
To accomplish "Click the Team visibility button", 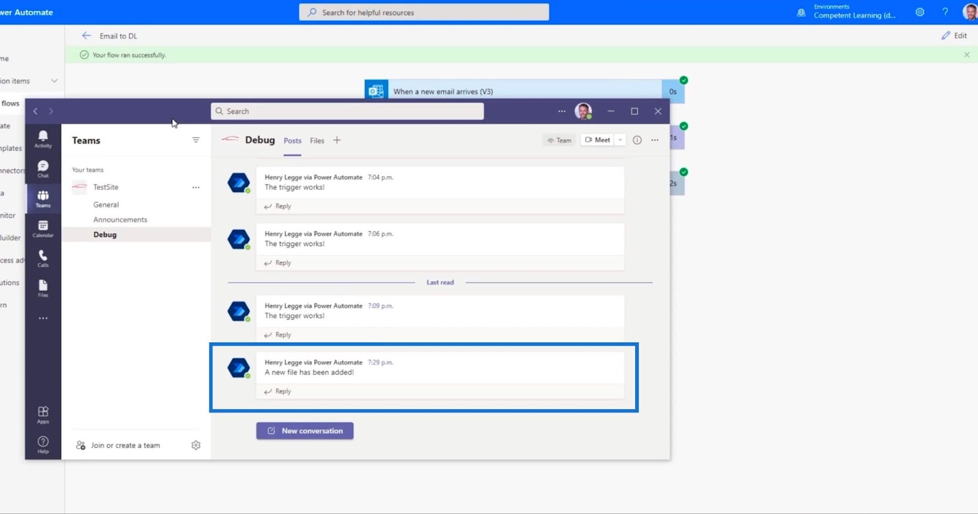I will pos(559,140).
